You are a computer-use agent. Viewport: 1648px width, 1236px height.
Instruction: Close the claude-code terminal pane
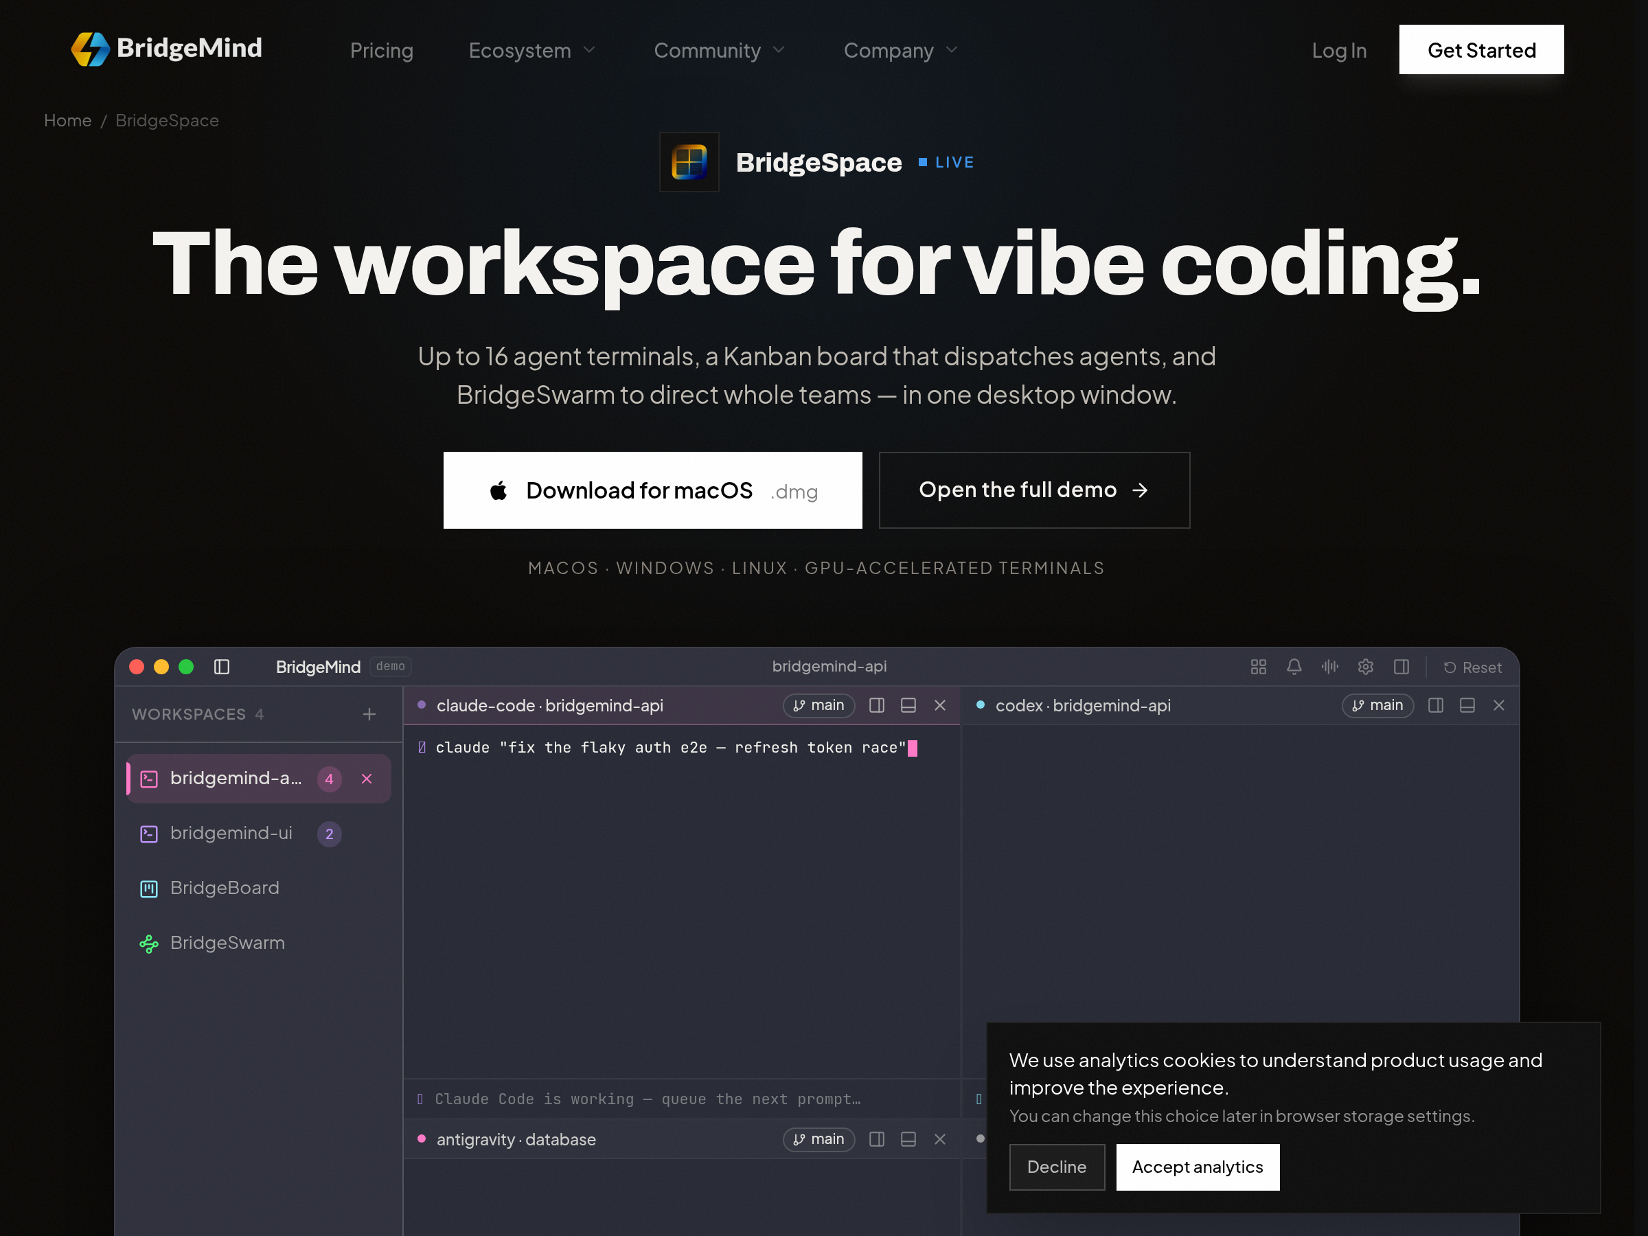pos(940,705)
